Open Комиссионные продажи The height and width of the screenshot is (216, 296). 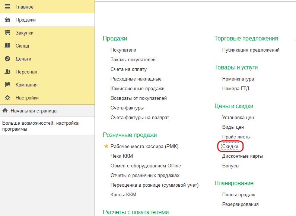(137, 88)
